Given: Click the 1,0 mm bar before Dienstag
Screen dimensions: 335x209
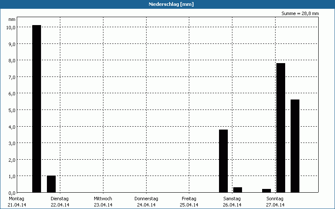Looking at the screenshot, I should pyautogui.click(x=51, y=184).
